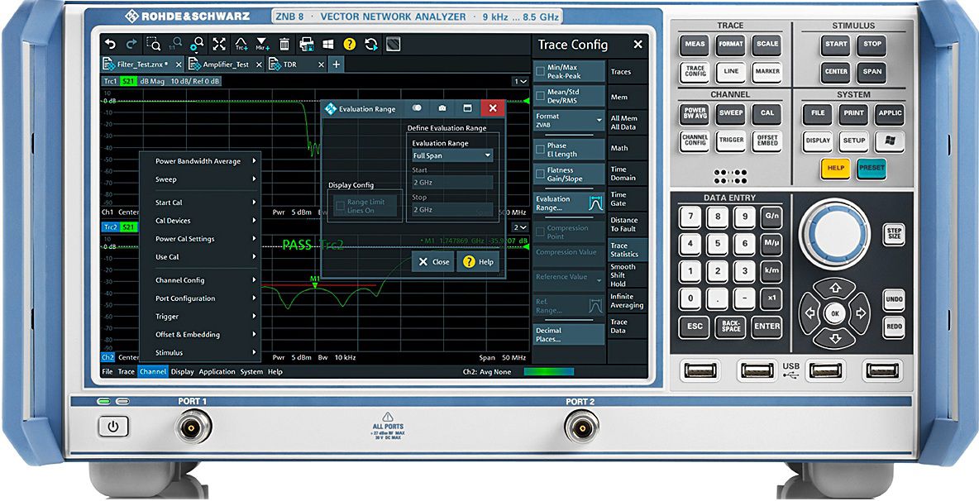Click the undo arrow in the toolbar
The width and height of the screenshot is (979, 501).
pos(110,44)
